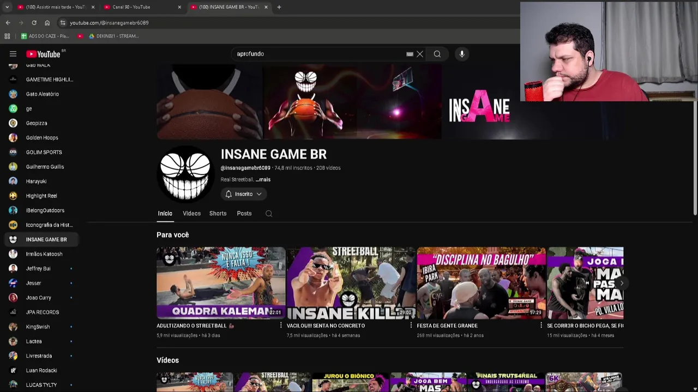Open Lactea channel in sidebar
Screen dimensions: 698x392
[x=42, y=341]
